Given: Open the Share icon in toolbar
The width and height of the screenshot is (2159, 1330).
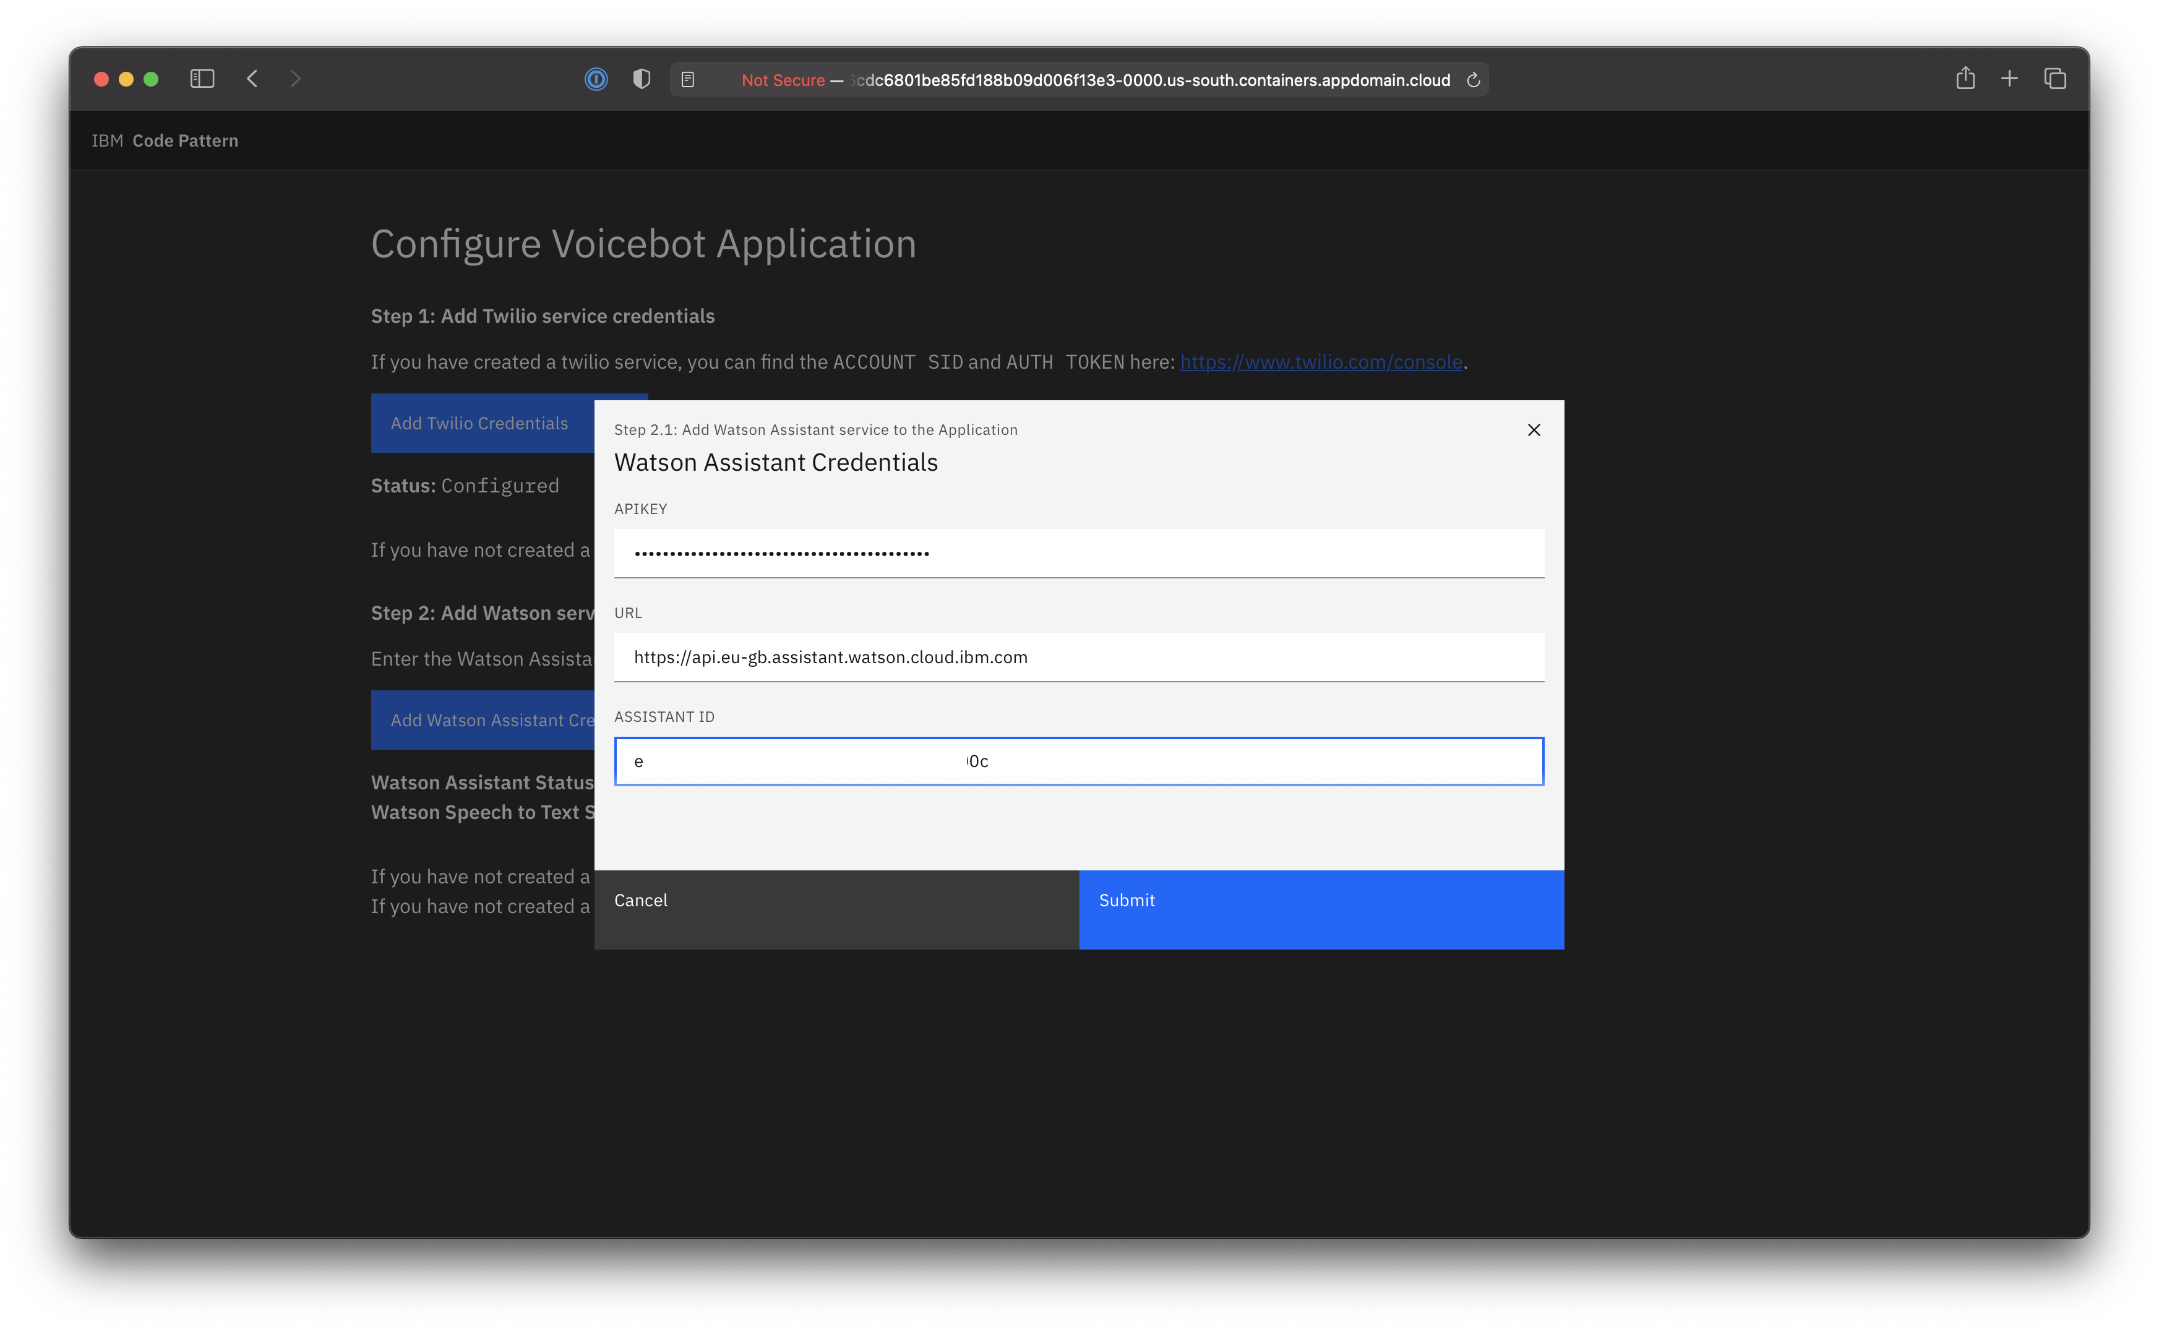Looking at the screenshot, I should click(x=1965, y=79).
